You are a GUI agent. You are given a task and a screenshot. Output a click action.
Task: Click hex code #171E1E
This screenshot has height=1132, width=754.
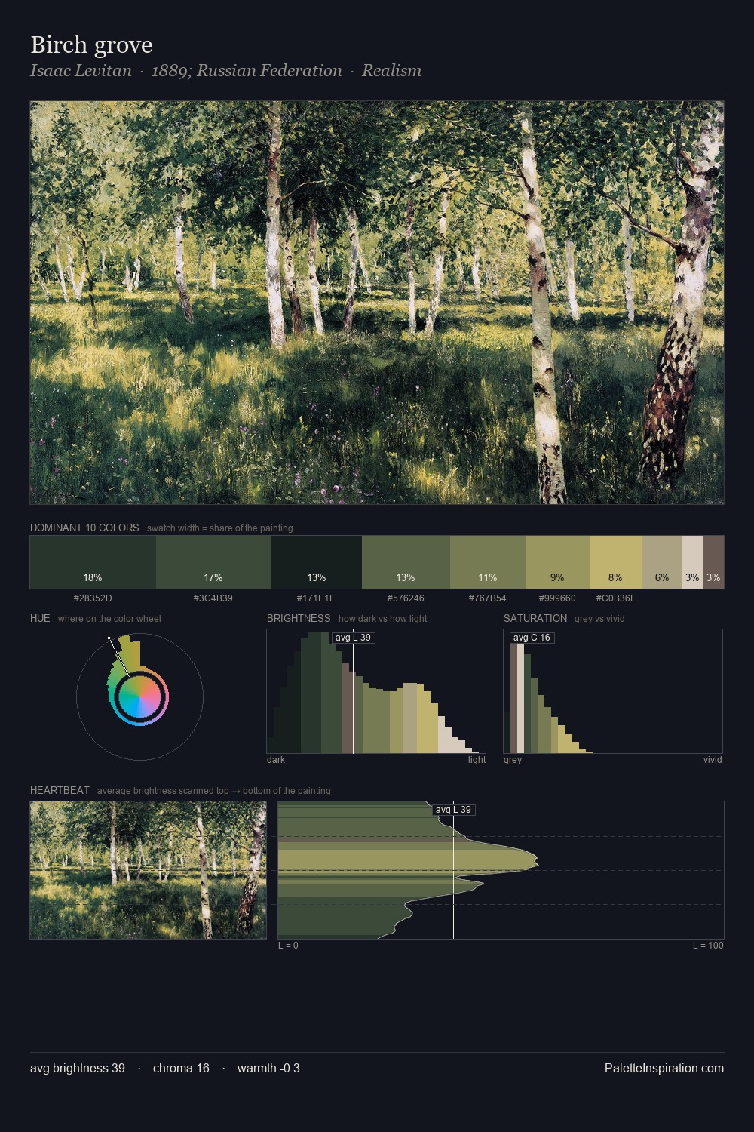pyautogui.click(x=316, y=598)
